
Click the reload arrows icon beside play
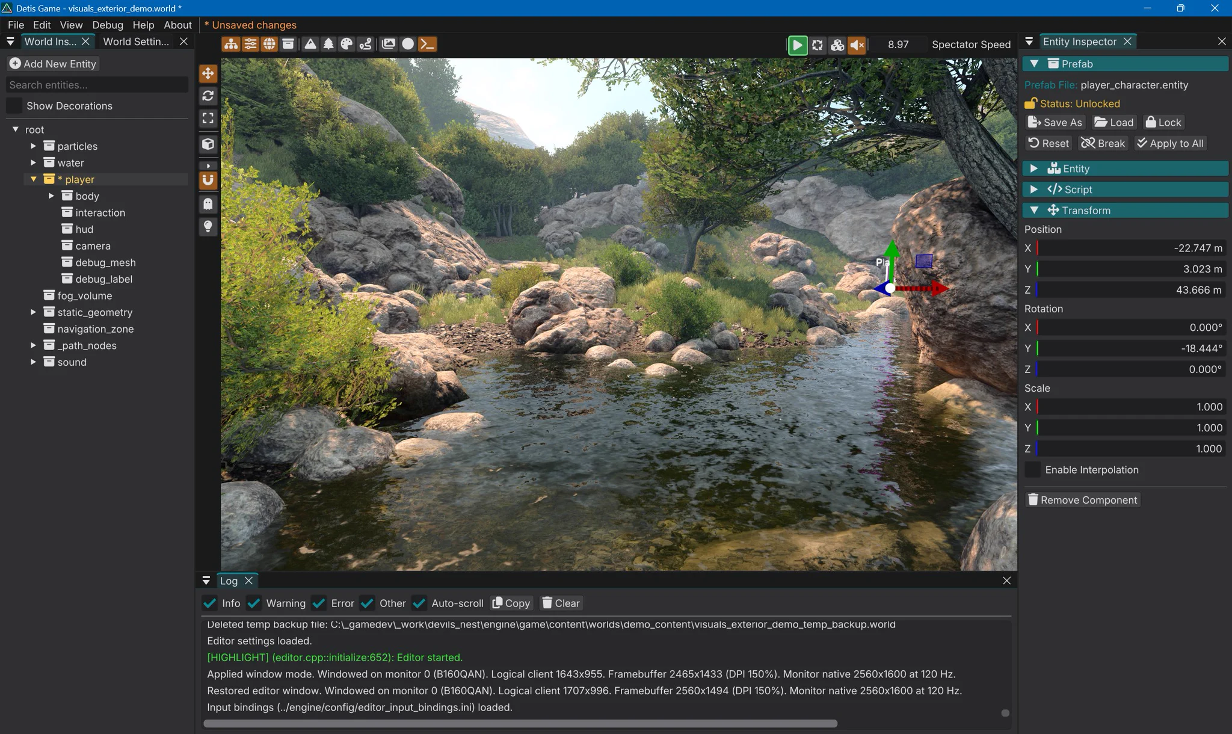coord(818,45)
